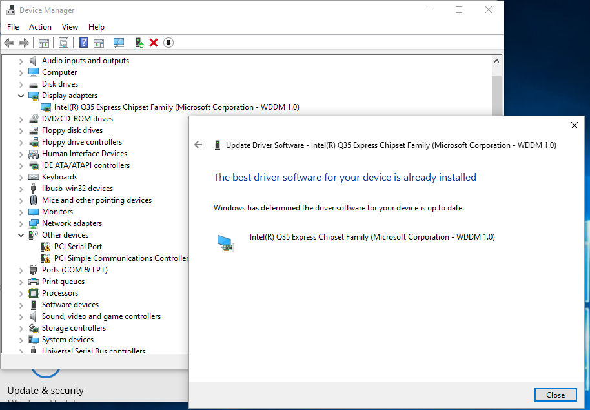
Task: Expand the DVD/CD-ROM drives node
Action: [21, 119]
